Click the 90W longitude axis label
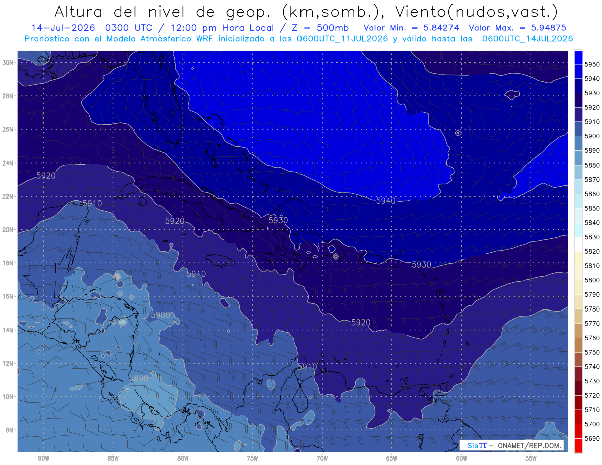602x465 pixels. (x=43, y=458)
